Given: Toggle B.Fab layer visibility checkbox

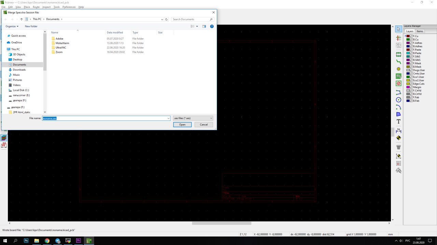Looking at the screenshot, I should [x=411, y=101].
